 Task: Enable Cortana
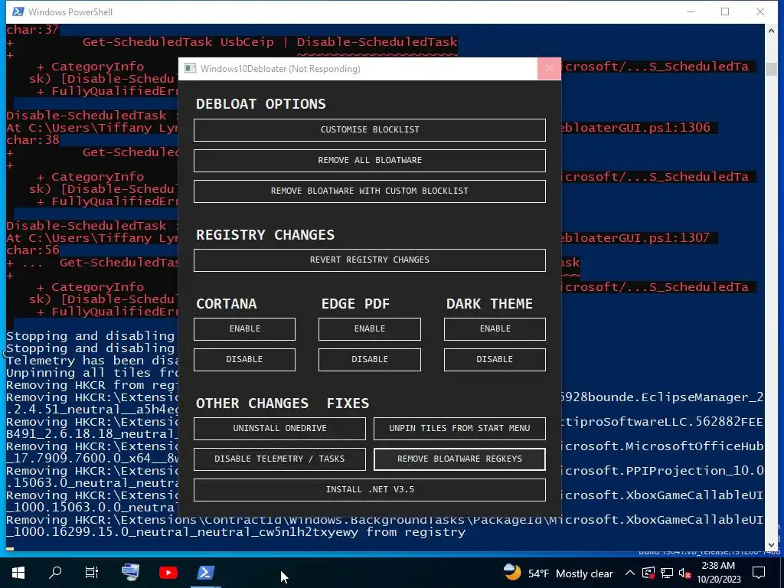click(x=244, y=329)
